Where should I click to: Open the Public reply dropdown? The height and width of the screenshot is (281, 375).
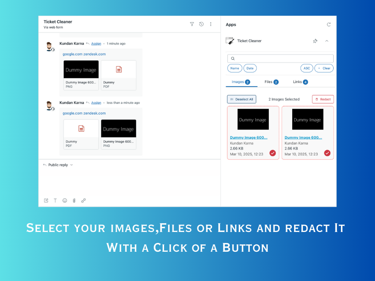click(58, 165)
